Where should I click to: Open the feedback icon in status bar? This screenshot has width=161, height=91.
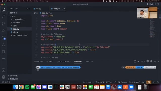[x=153, y=82]
